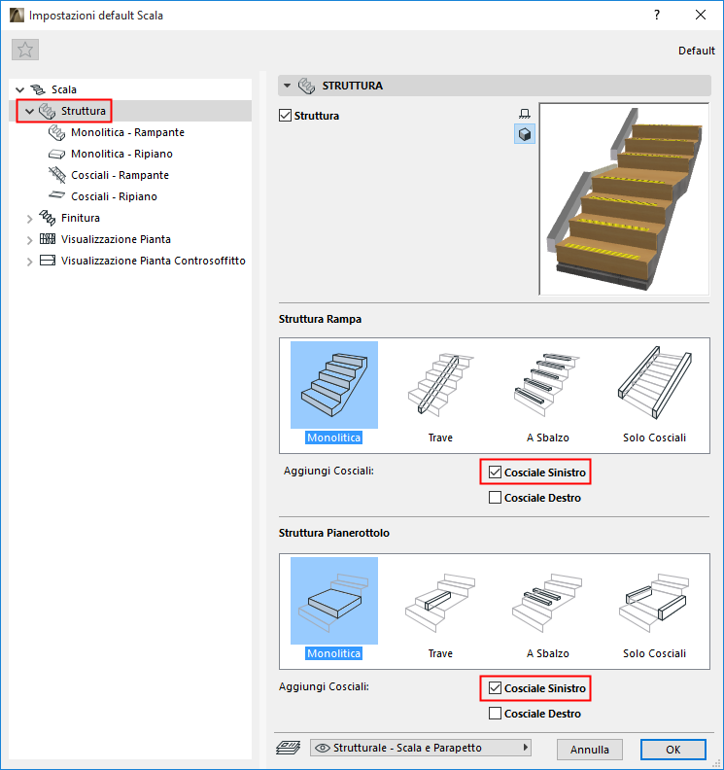Choose Trave ramp structure
This screenshot has width=724, height=770.
tap(440, 393)
